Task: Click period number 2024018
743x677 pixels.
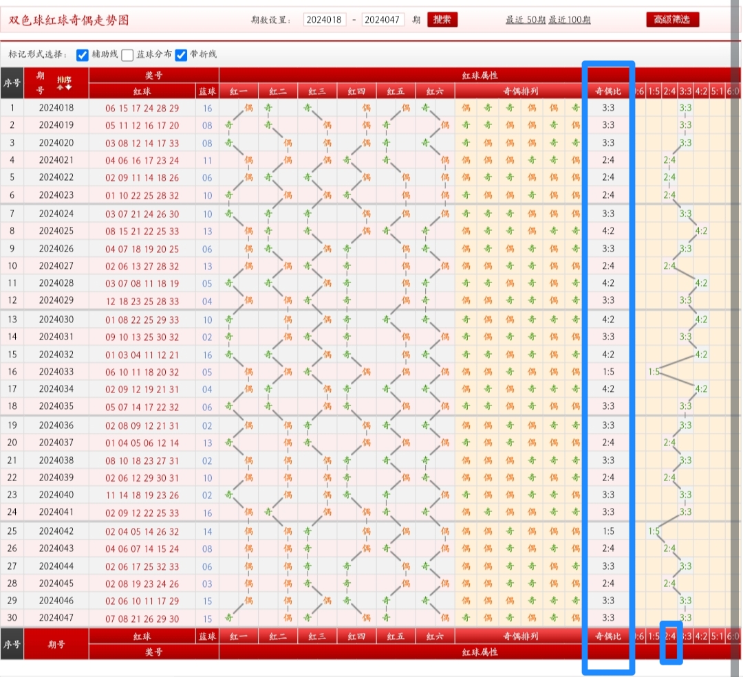Action: click(56, 108)
